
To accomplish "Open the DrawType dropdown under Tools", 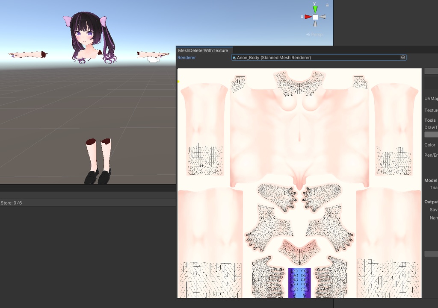I will click(432, 134).
